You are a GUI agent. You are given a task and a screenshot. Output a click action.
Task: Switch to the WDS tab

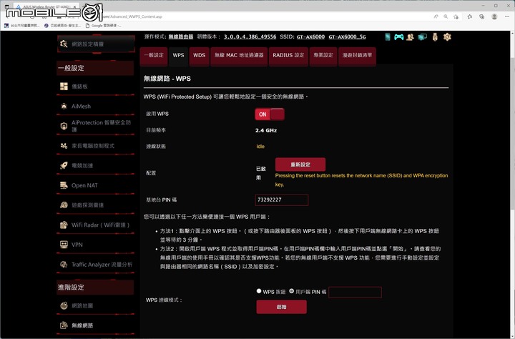(x=199, y=56)
